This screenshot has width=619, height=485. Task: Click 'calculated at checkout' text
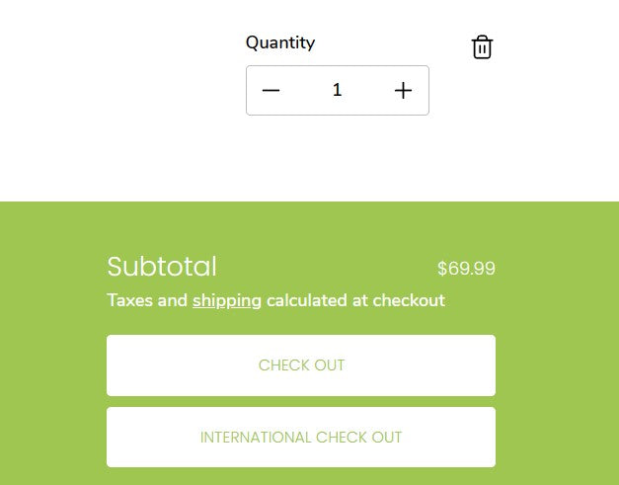click(355, 300)
